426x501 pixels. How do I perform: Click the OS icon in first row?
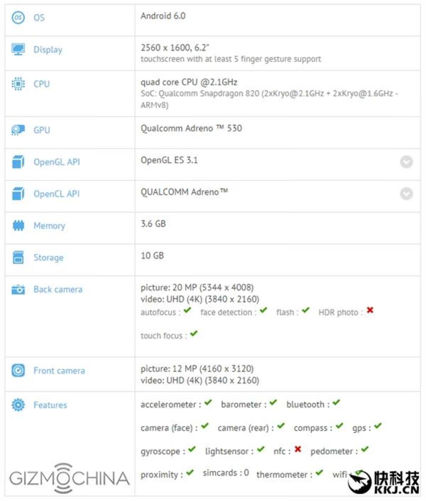(18, 17)
